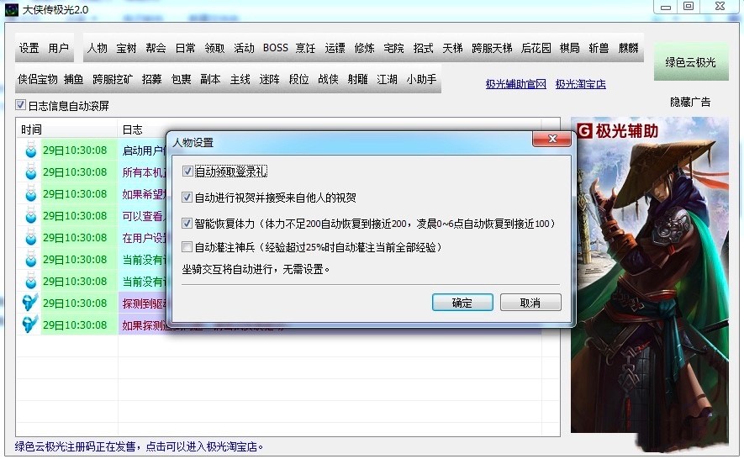744x459 pixels.
Task: Click the 江湖 tab
Action: 388,79
